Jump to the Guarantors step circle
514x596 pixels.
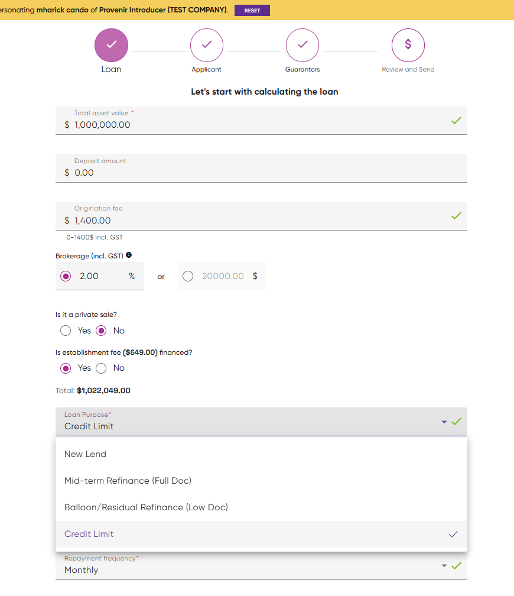[x=302, y=45]
